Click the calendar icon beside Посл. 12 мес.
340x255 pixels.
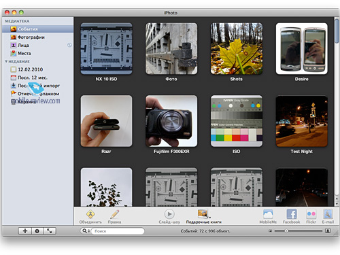point(14,78)
